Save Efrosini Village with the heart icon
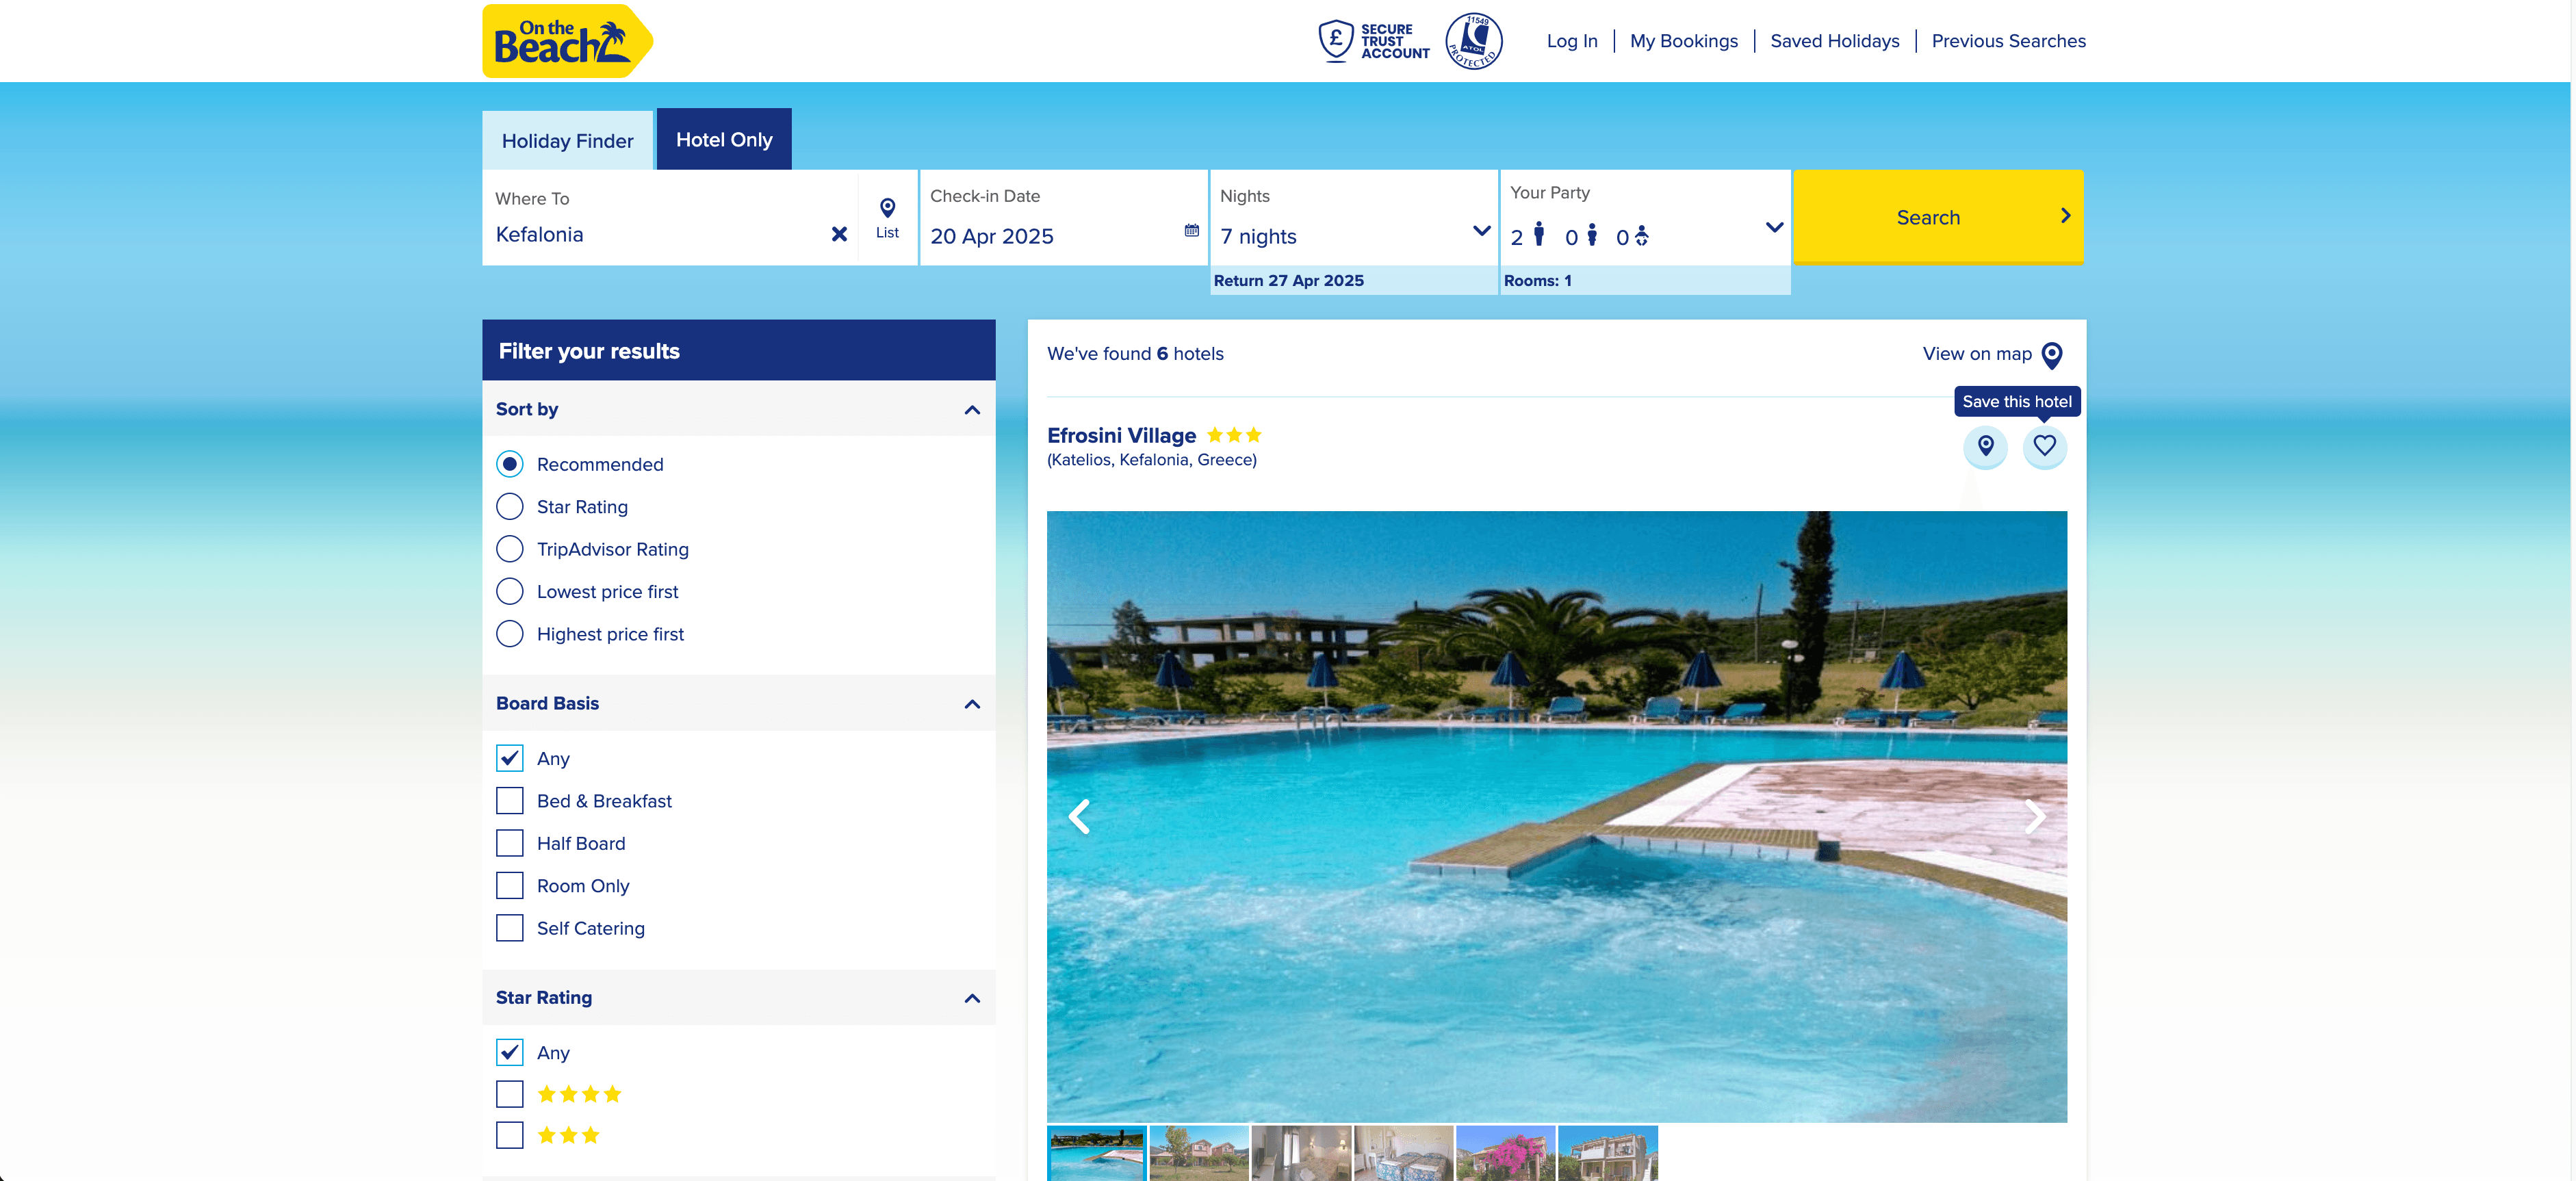The image size is (2576, 1181). [2044, 446]
